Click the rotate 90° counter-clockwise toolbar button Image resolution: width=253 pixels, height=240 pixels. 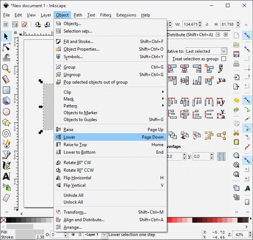[x=38, y=24]
